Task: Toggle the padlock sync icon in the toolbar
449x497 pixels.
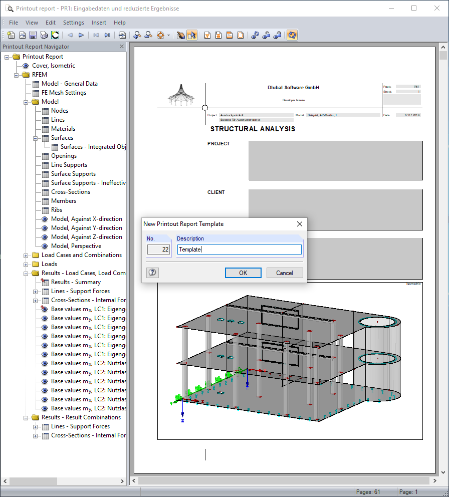Action: (x=277, y=35)
